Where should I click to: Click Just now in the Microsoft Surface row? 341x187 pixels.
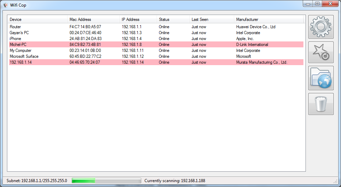click(x=199, y=56)
